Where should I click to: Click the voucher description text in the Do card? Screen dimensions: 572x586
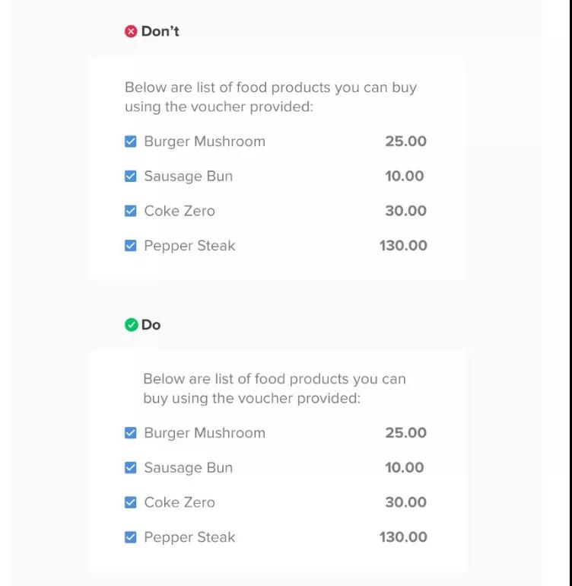[275, 388]
